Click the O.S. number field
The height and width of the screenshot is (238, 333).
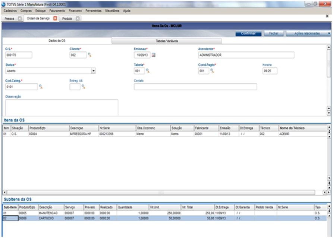[x=19, y=55]
